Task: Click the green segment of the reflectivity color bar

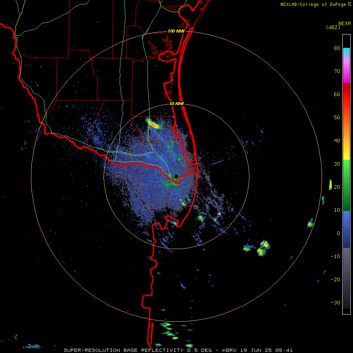Action: click(346, 185)
